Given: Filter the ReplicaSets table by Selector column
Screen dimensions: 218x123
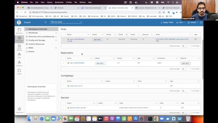Looking at the screenshot, I should [x=199, y=58].
